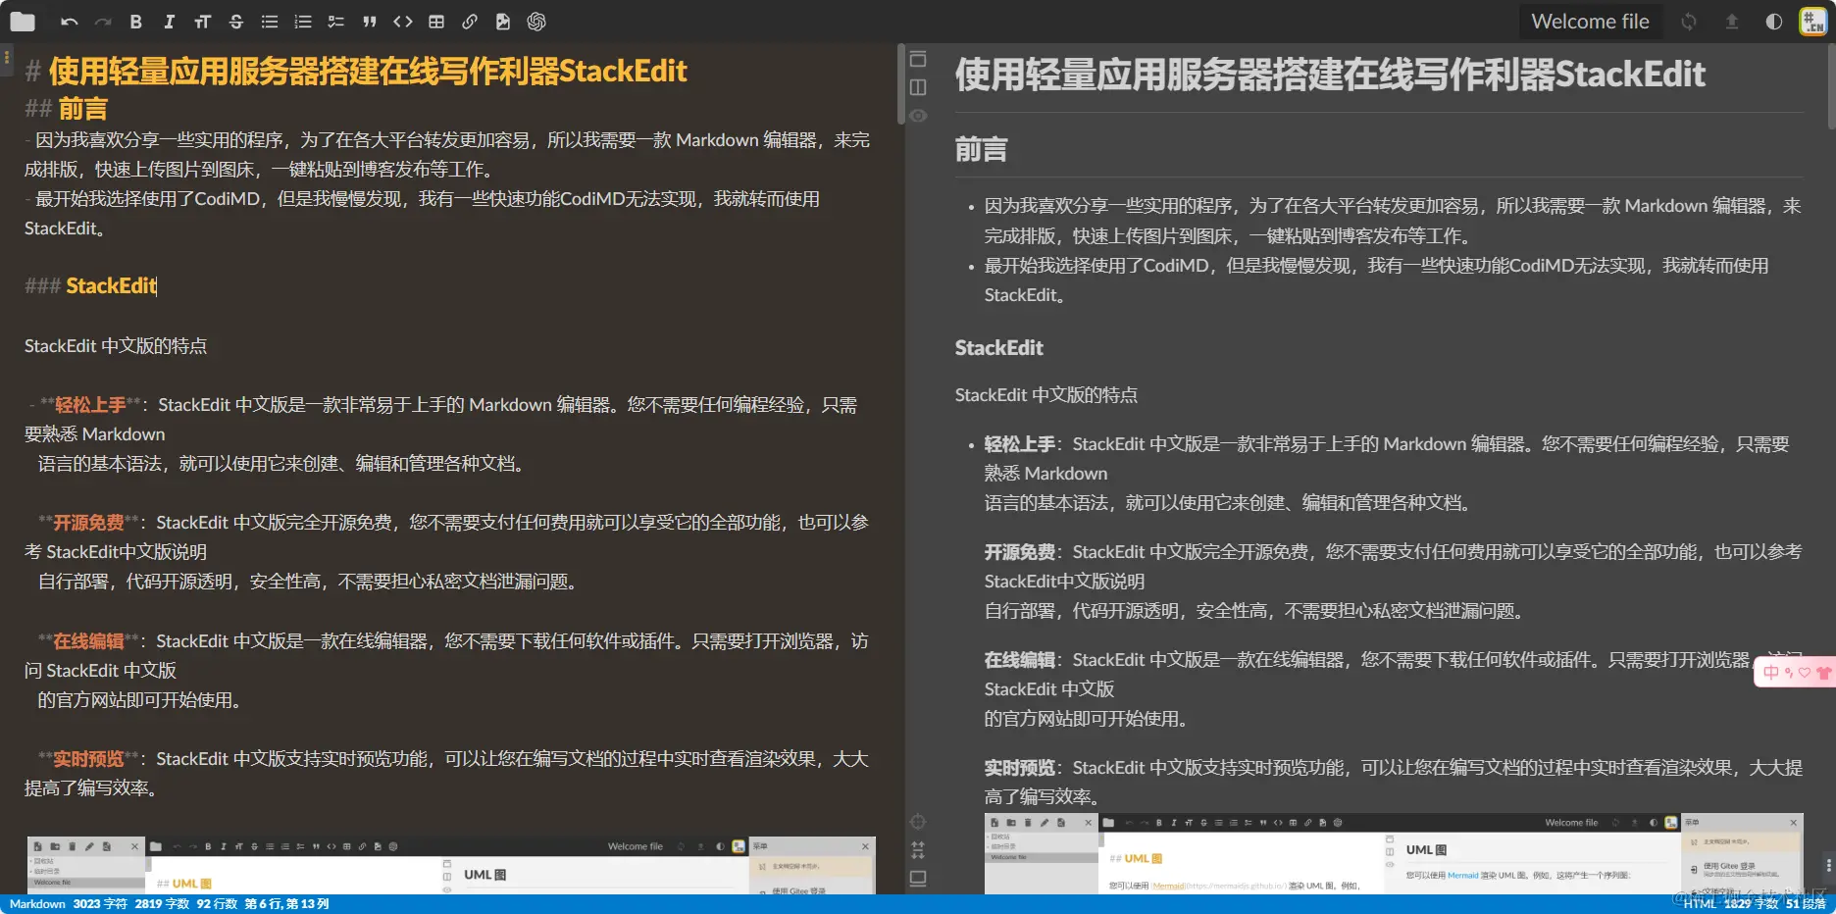1836x914 pixels.
Task: Click the editor pane vertical scrollbar
Action: click(901, 85)
